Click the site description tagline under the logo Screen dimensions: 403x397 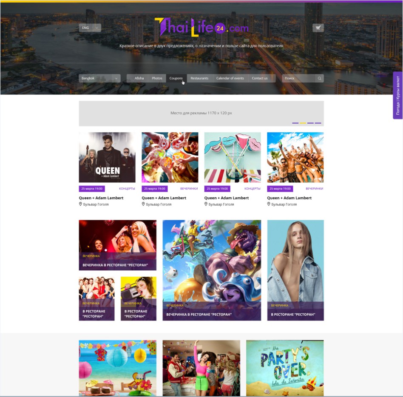pyautogui.click(x=201, y=46)
